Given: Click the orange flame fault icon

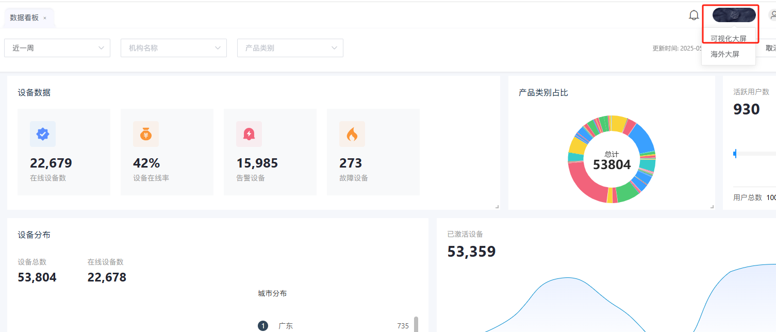Looking at the screenshot, I should (352, 134).
